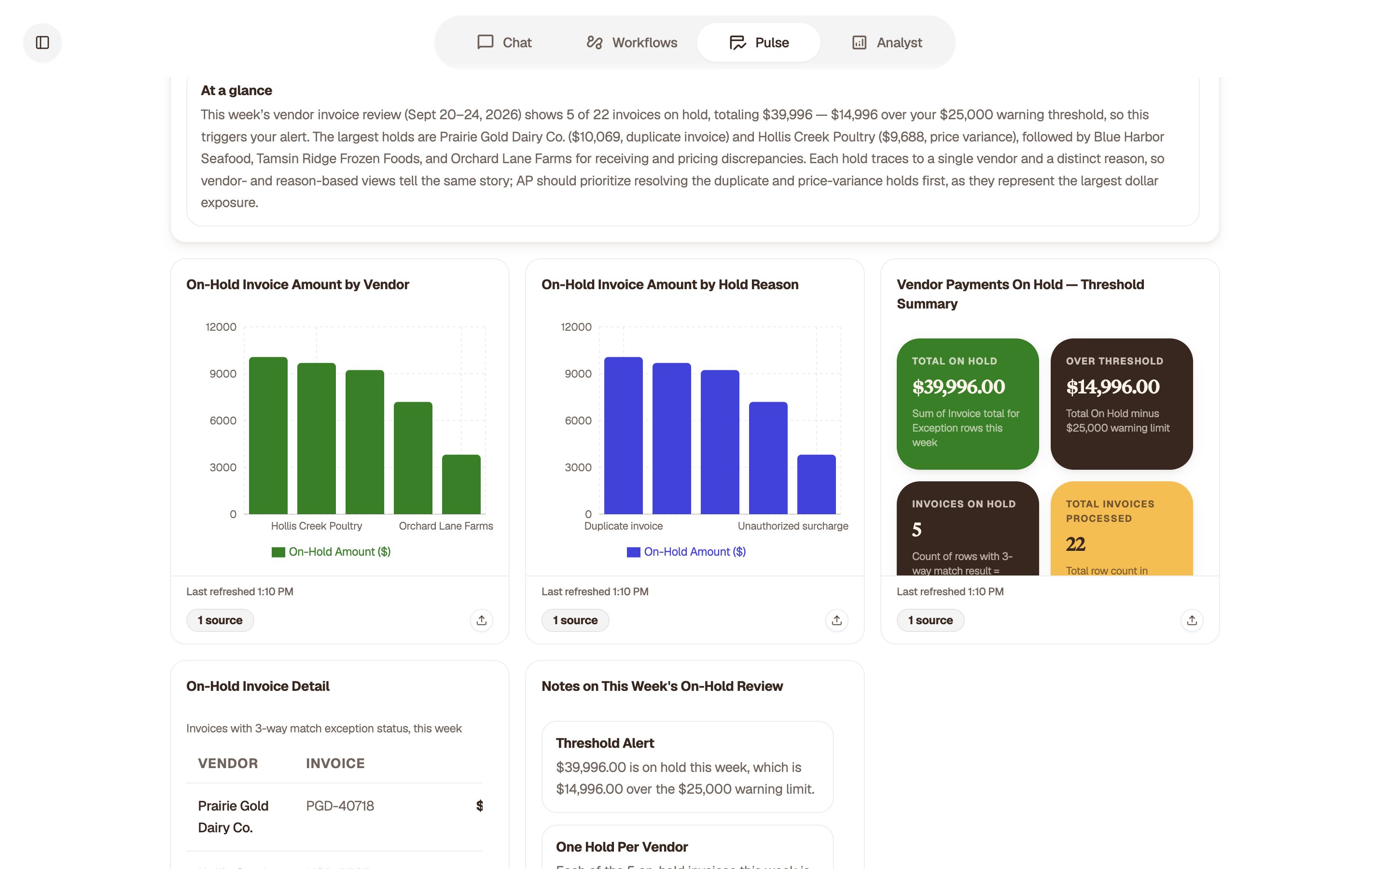Open 1 source on Threshold Summary card
This screenshot has width=1390, height=869.
[x=931, y=620]
